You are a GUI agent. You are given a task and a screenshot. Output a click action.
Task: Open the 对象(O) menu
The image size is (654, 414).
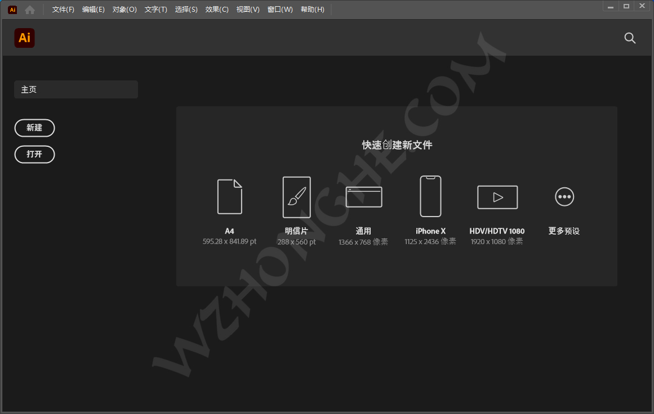pyautogui.click(x=124, y=9)
